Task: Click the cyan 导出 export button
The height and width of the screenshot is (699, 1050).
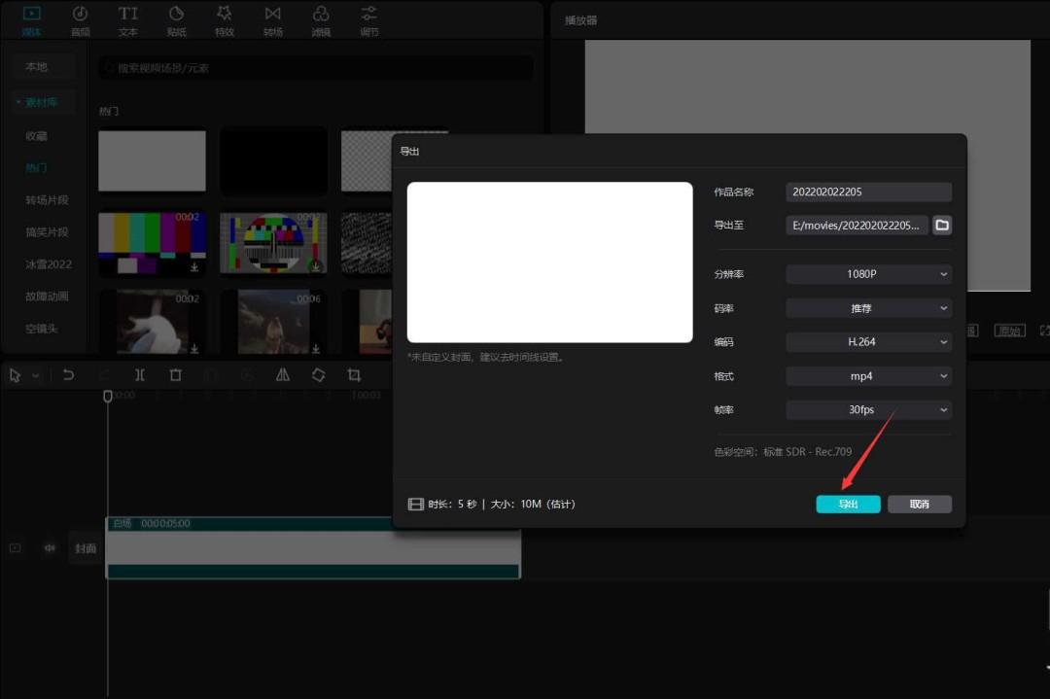Action: point(848,505)
